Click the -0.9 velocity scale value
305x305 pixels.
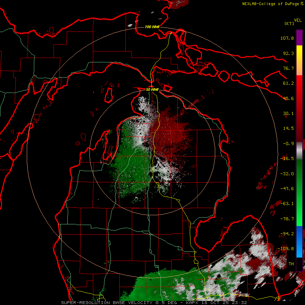pos(288,144)
